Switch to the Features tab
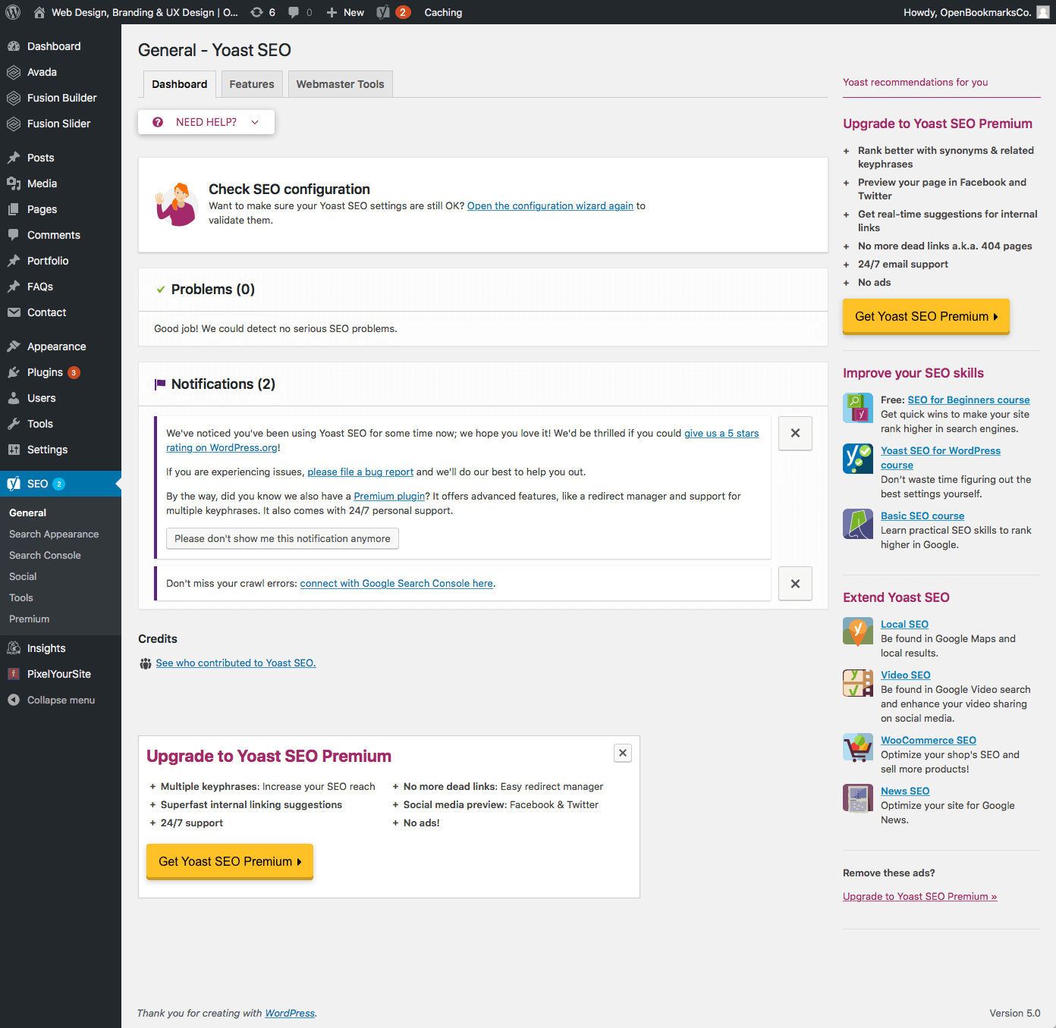The image size is (1056, 1028). click(252, 84)
